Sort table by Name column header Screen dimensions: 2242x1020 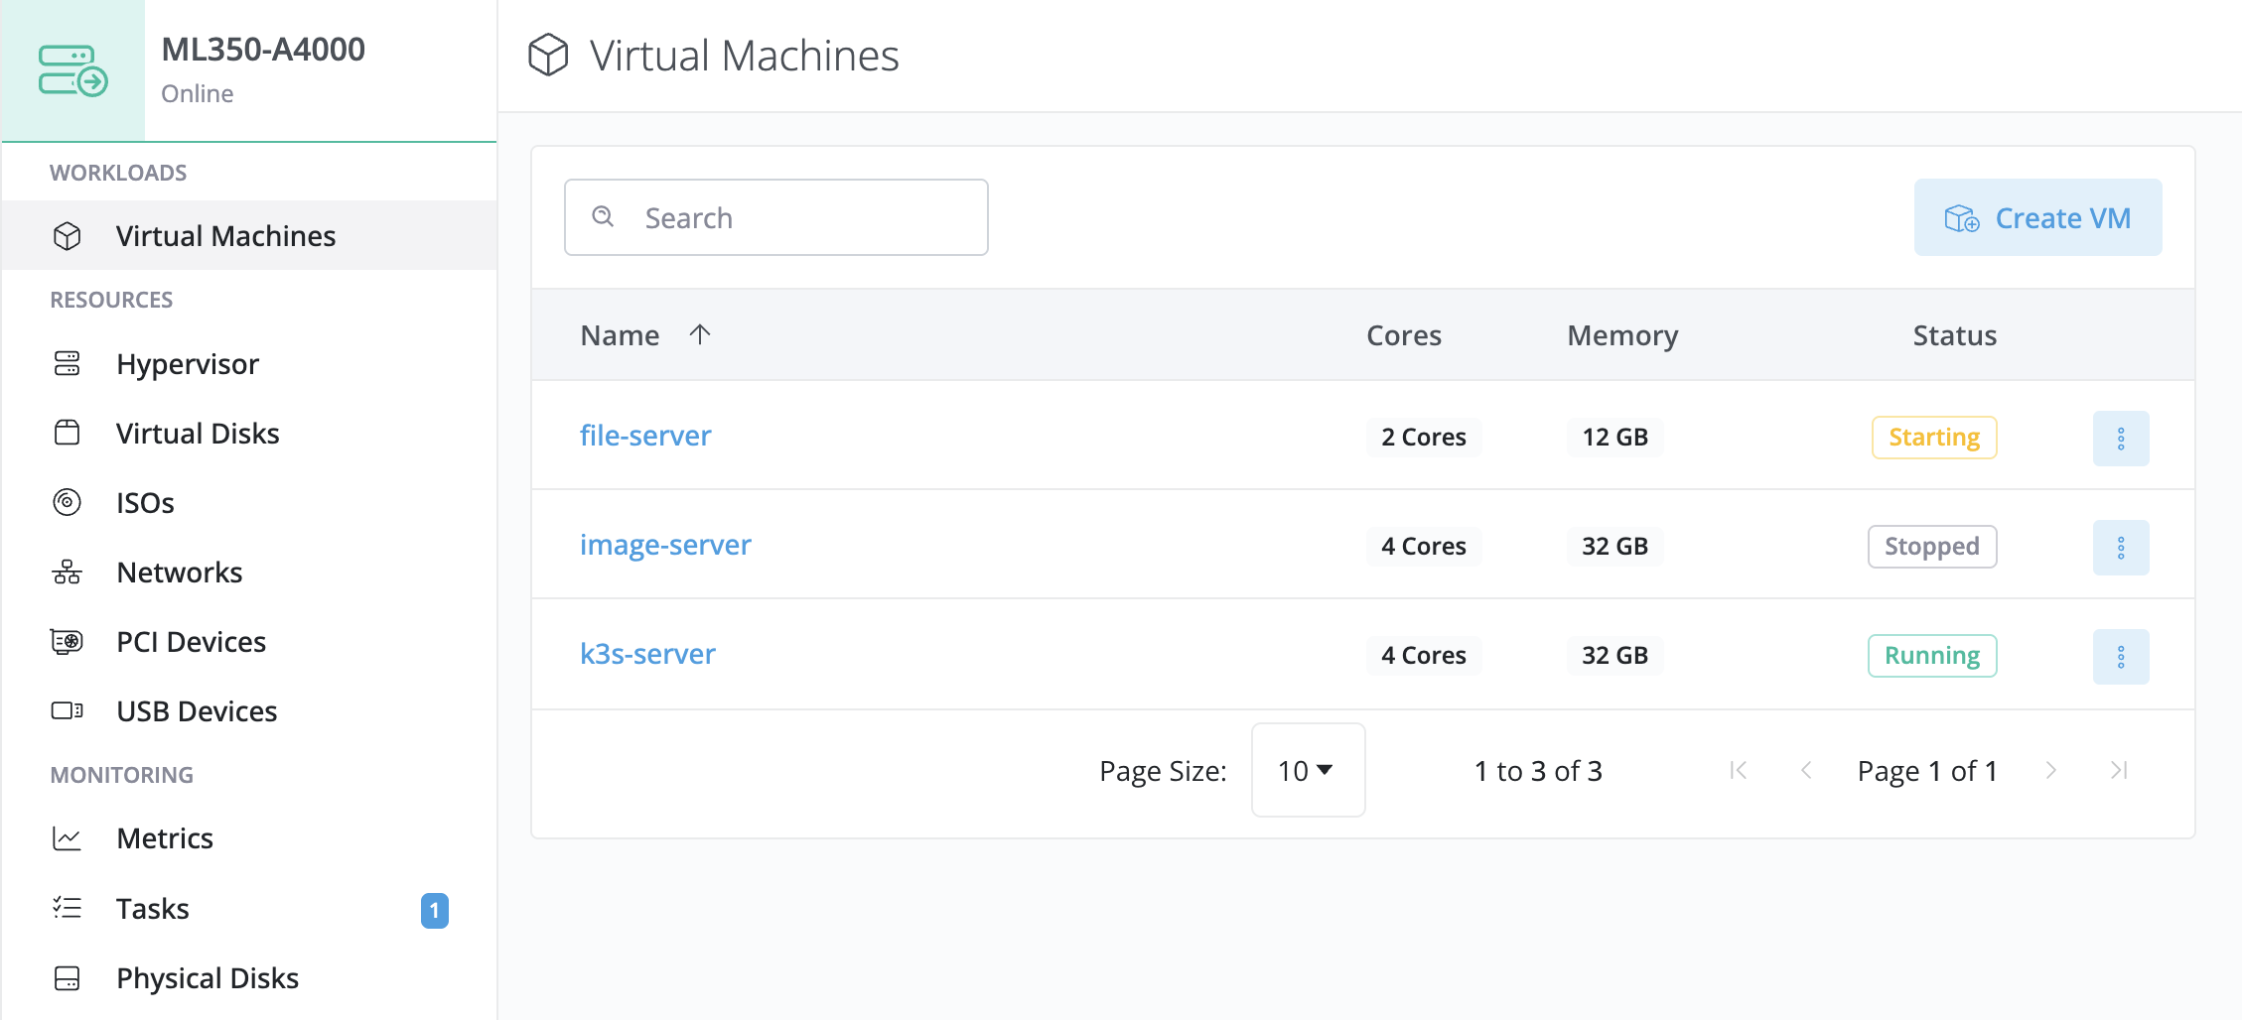(x=621, y=335)
